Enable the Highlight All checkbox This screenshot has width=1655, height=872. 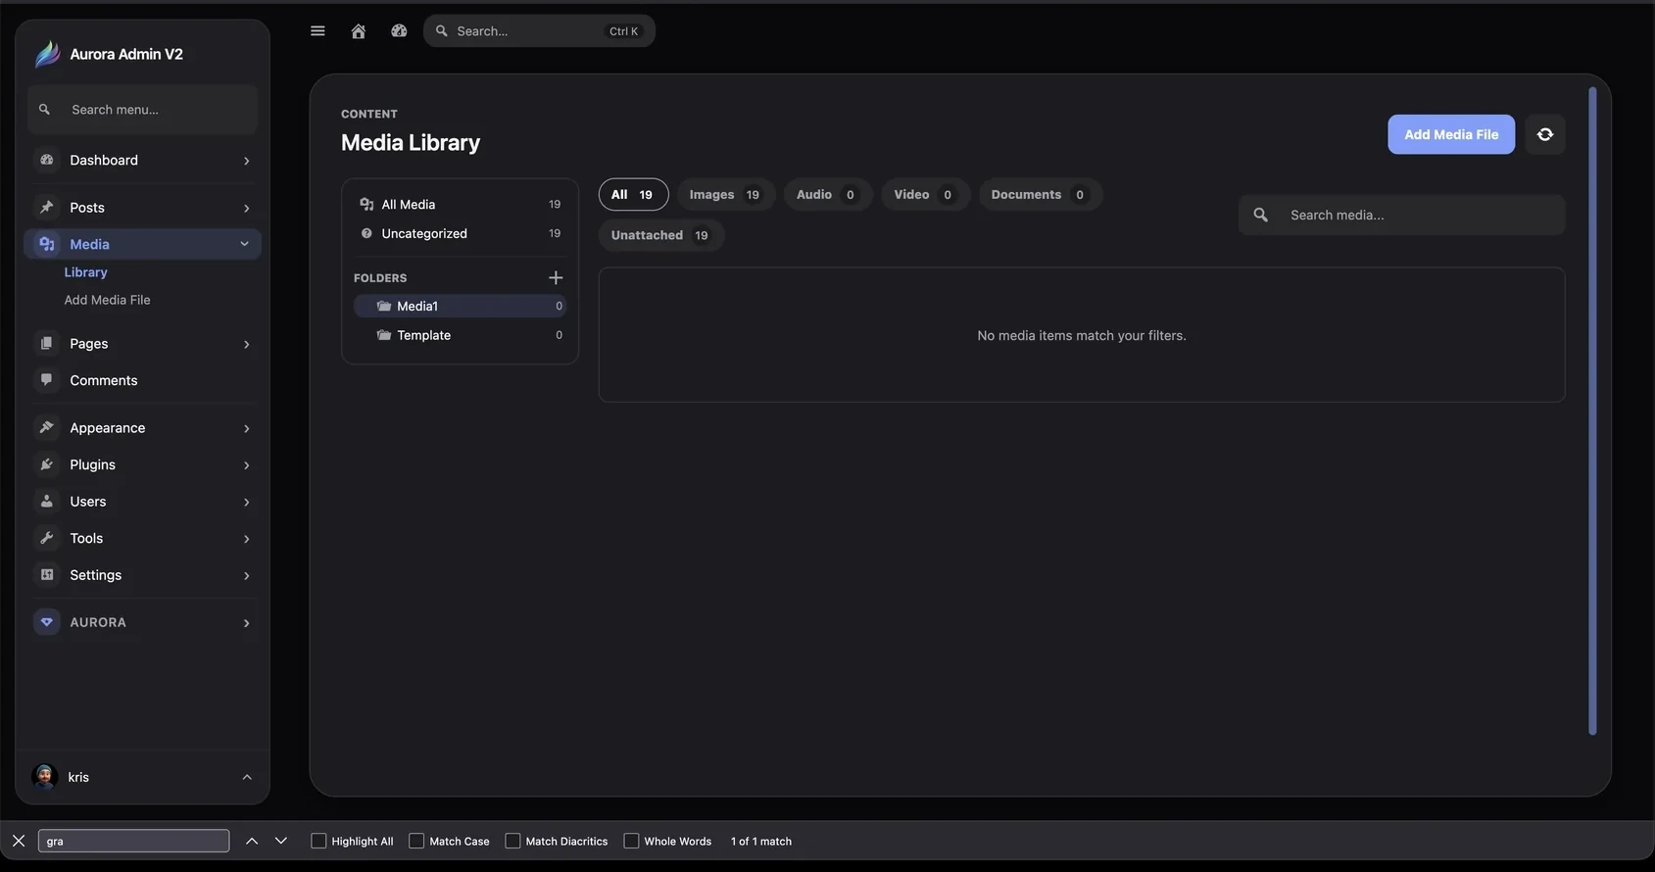click(x=318, y=841)
